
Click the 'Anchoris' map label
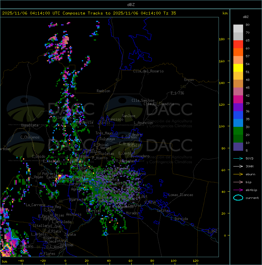pyautogui.click(x=74, y=214)
